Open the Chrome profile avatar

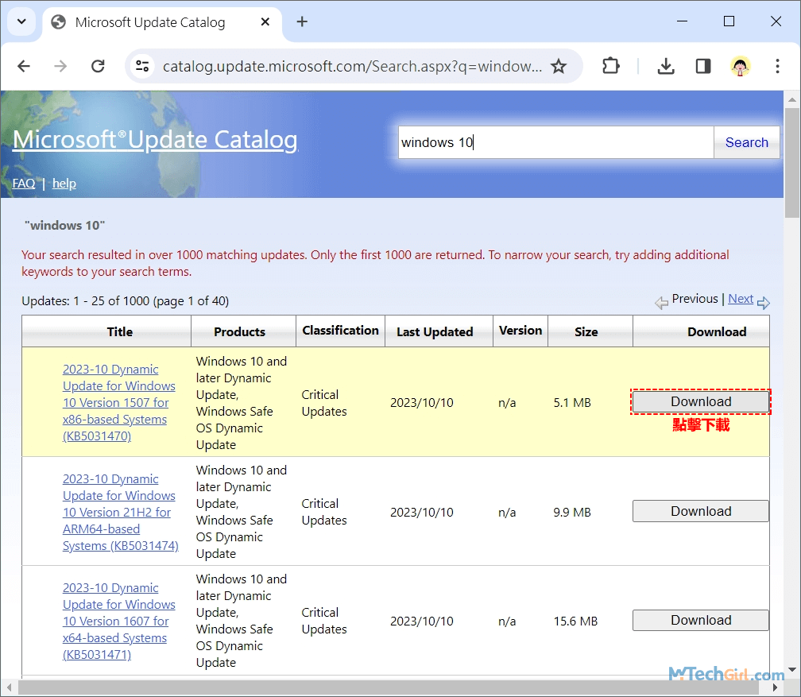pyautogui.click(x=740, y=66)
